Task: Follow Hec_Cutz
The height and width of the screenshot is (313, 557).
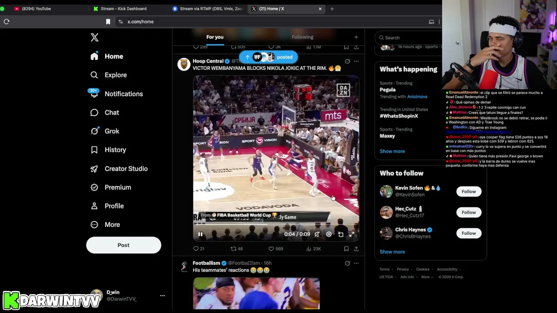Action: (469, 212)
